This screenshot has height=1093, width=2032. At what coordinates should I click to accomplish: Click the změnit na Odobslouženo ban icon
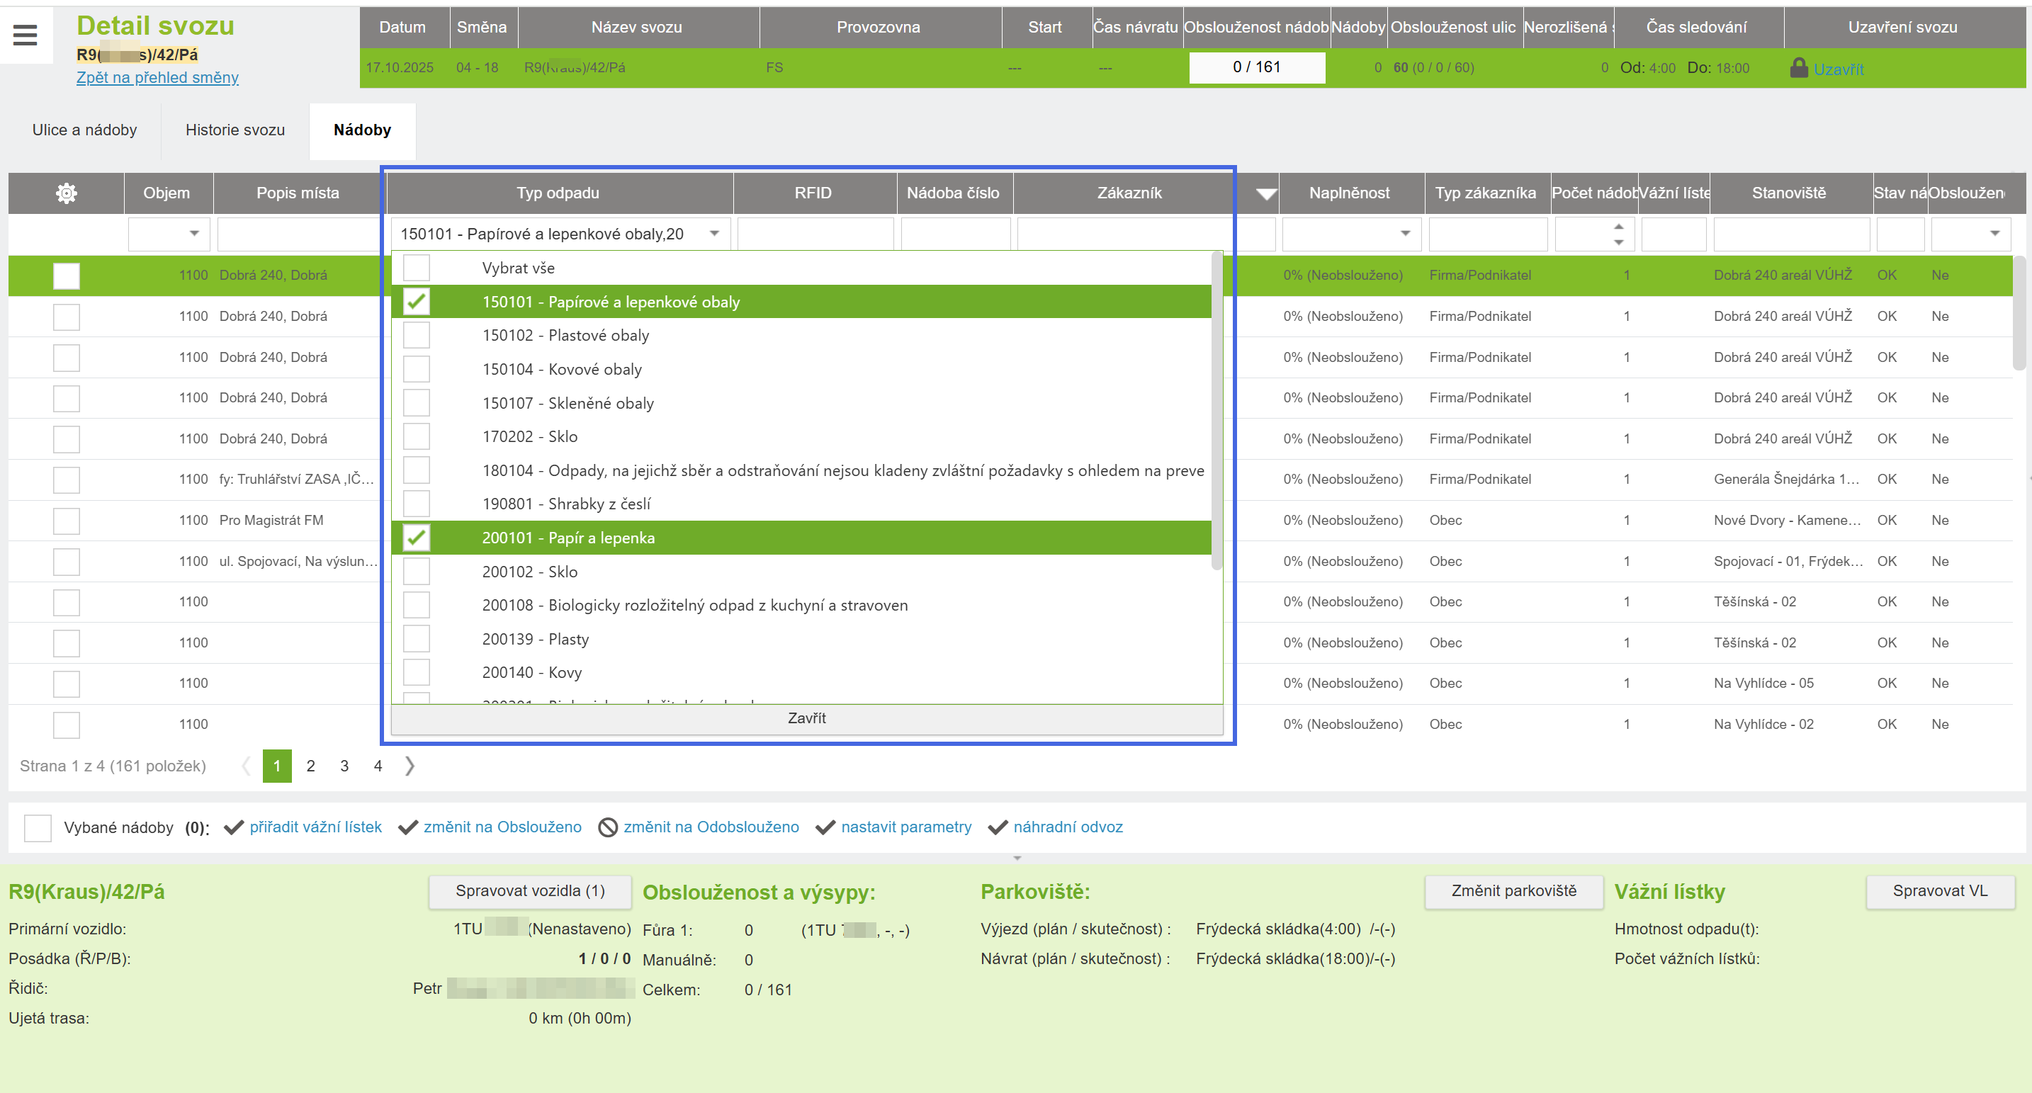[607, 827]
